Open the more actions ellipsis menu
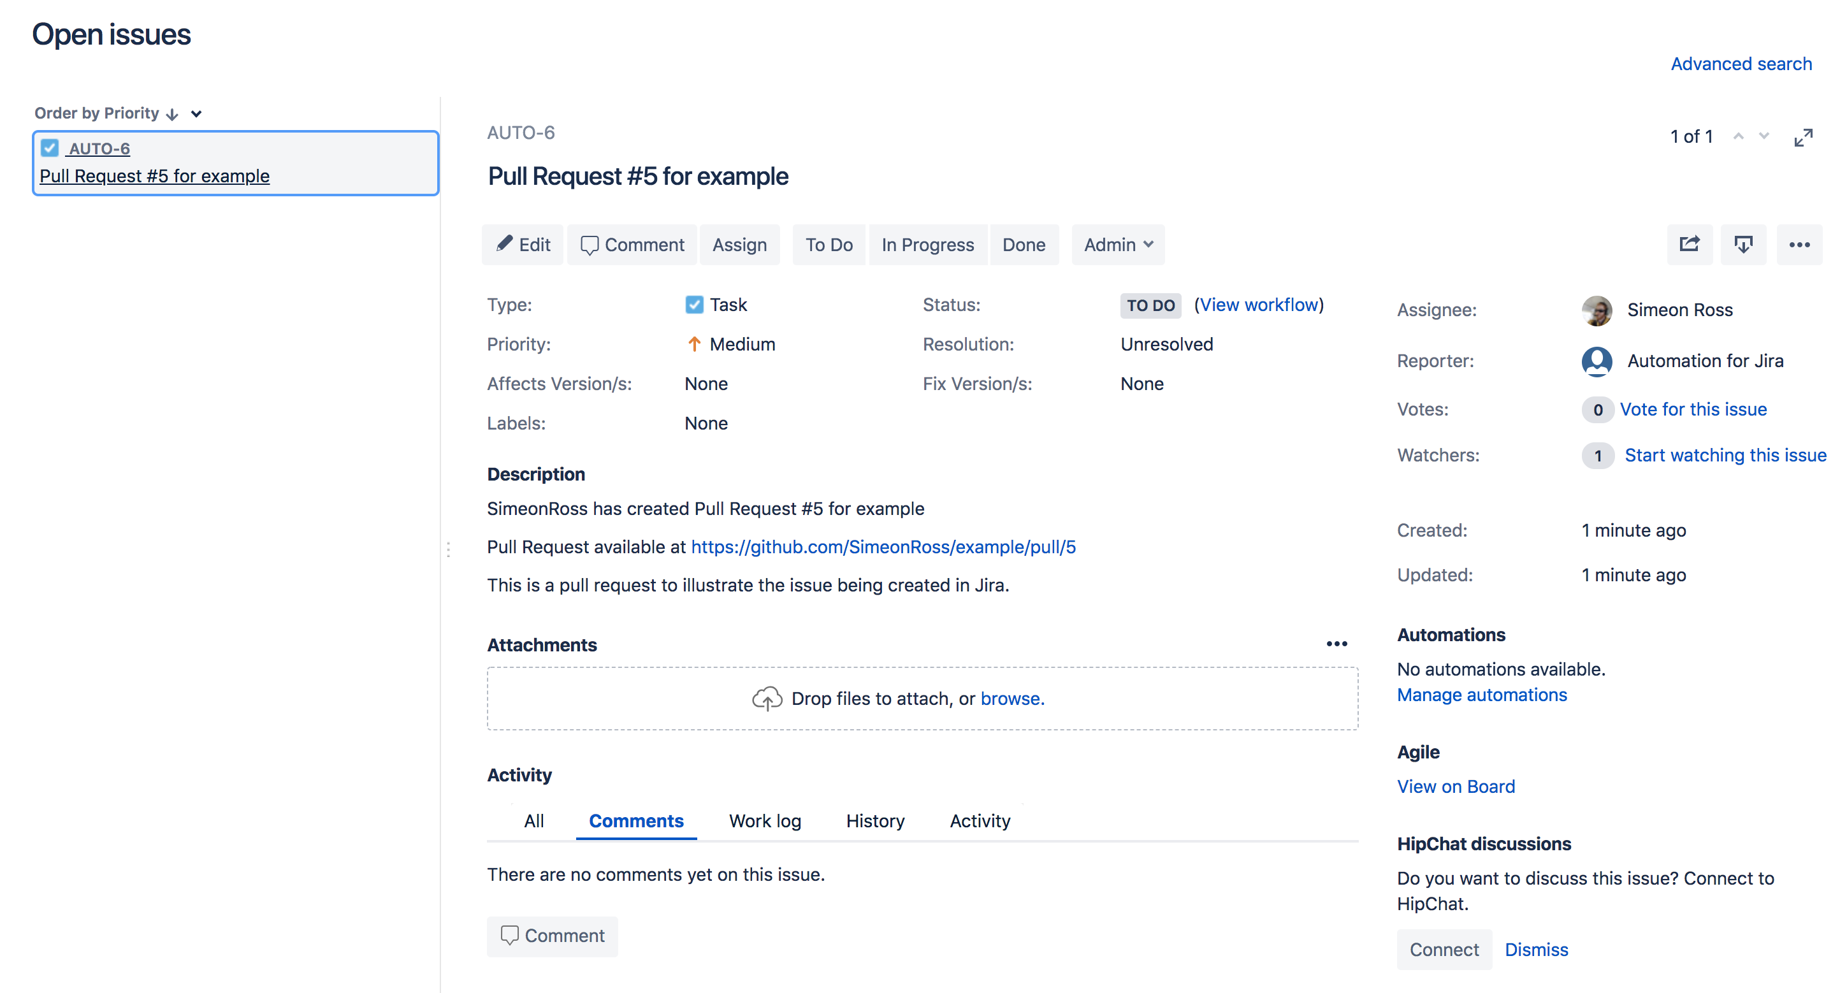 1799,245
